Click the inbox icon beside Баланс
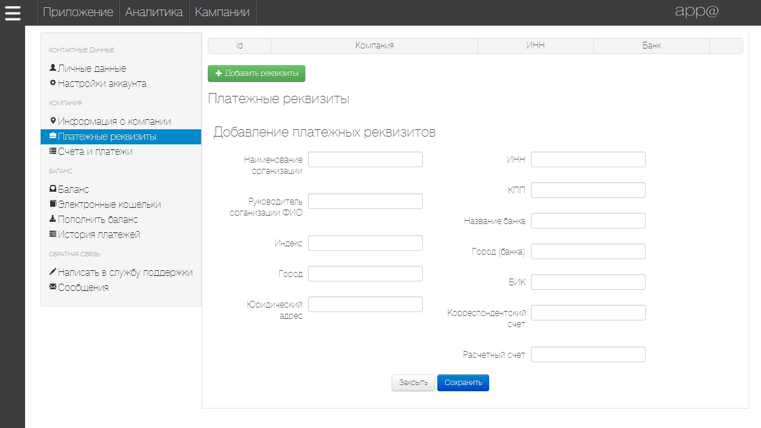761x428 pixels. [53, 189]
